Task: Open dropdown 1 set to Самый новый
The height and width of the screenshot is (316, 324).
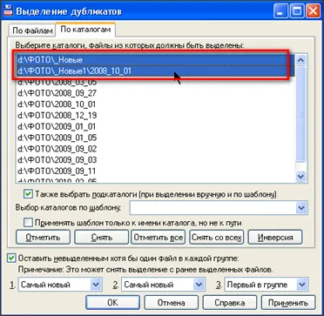Action: pos(61,285)
